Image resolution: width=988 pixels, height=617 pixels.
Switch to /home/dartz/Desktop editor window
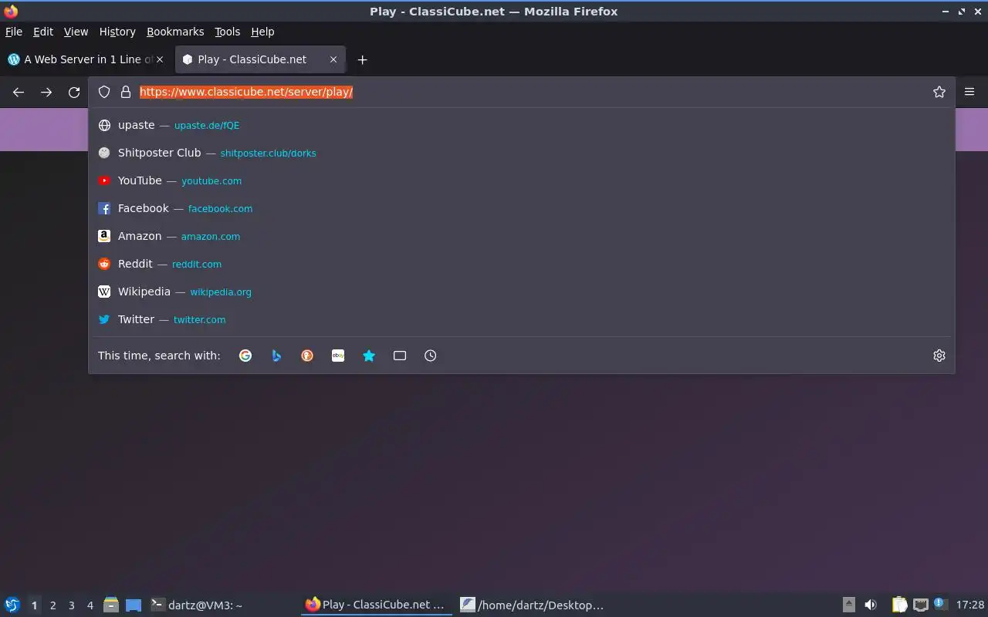click(x=532, y=605)
